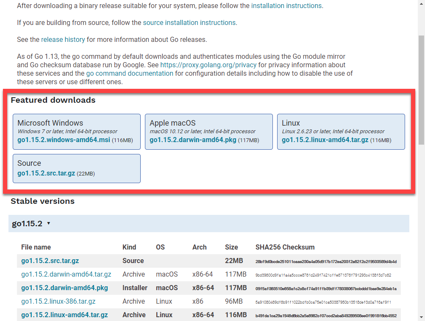Open go1.15.2.darwin-amd64.tar.gz in the table
The width and height of the screenshot is (425, 321).
(x=66, y=274)
